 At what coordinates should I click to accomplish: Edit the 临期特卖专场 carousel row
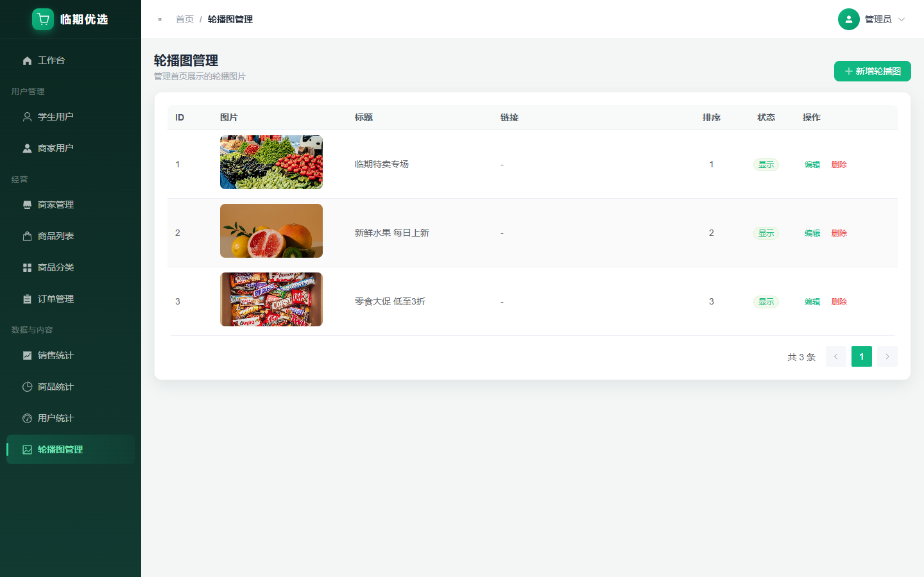pyautogui.click(x=812, y=164)
